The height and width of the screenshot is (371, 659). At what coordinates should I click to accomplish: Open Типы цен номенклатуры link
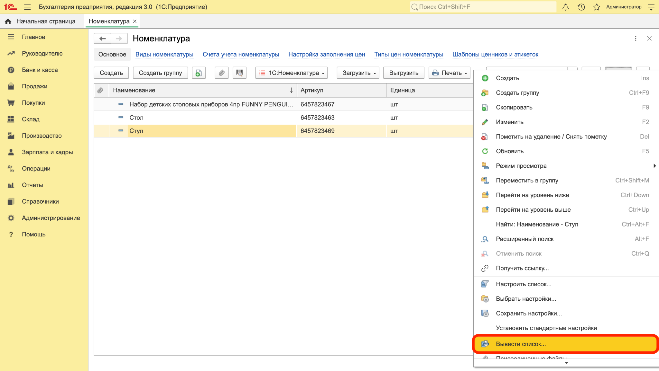click(x=409, y=54)
